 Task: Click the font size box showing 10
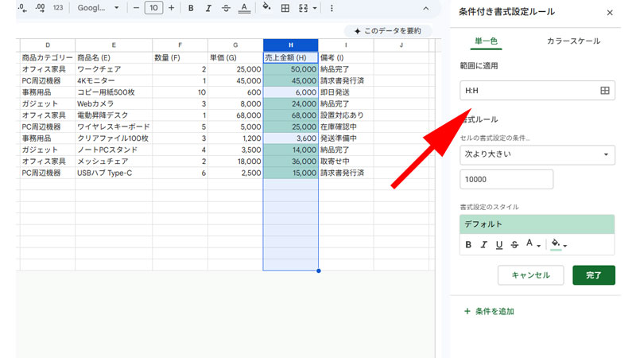pos(153,8)
